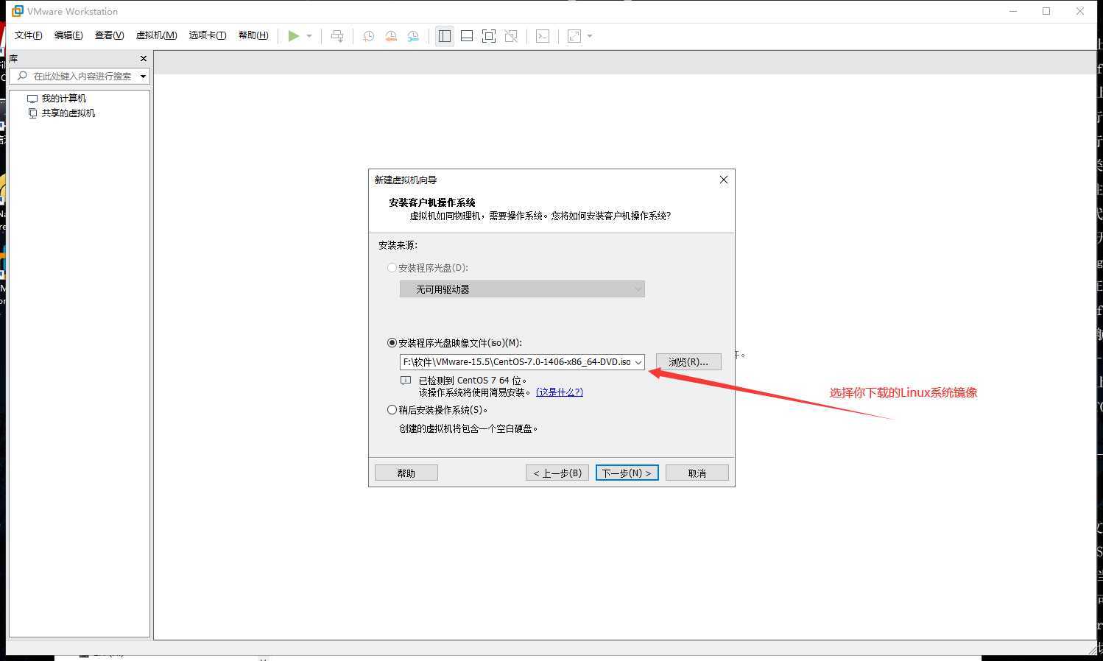The image size is (1103, 661).
Task: Select 稍后安装操作系统(S) radio button
Action: (x=392, y=410)
